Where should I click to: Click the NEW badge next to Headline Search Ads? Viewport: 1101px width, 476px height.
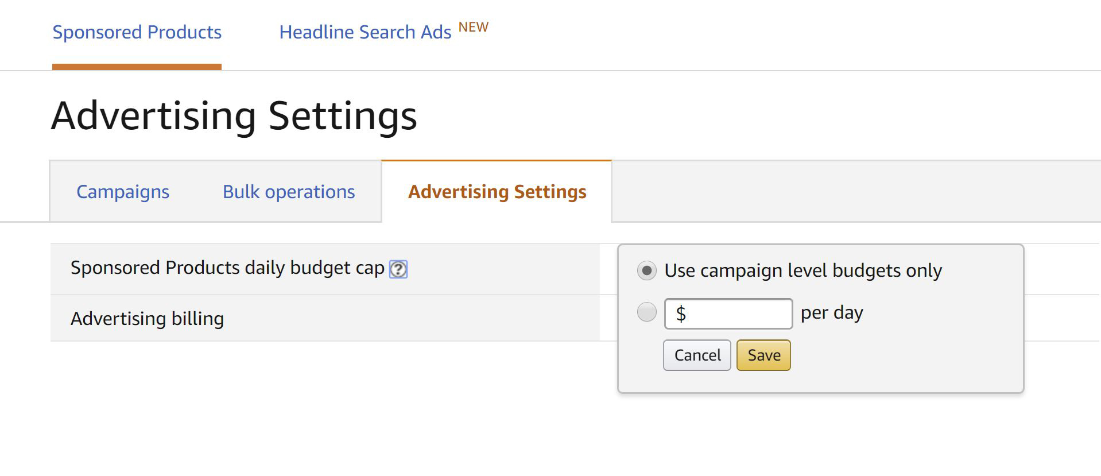coord(473,28)
